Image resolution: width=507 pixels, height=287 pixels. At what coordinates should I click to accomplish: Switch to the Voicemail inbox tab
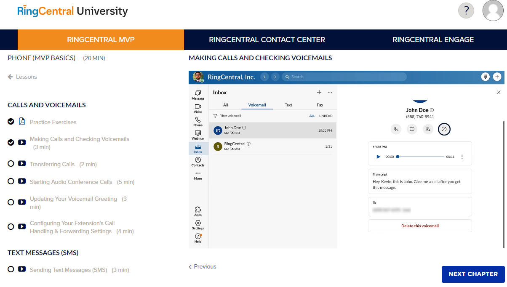(x=257, y=105)
